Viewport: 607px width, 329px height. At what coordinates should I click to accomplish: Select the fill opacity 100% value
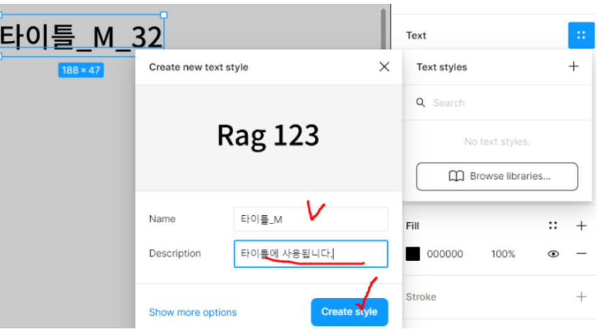point(503,254)
